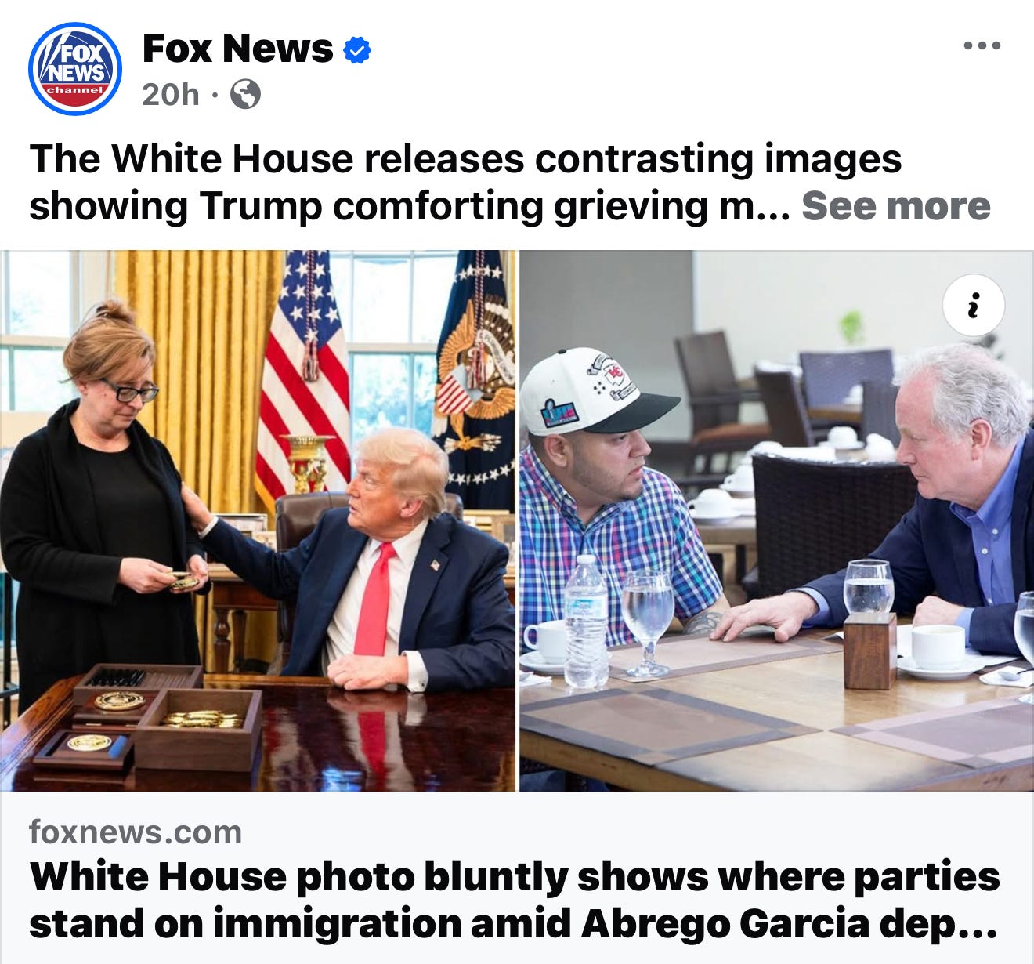Viewport: 1034px width, 964px height.
Task: Click the 20h post timestamp
Action: (x=171, y=95)
